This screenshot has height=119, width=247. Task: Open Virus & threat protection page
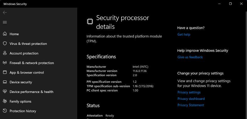pos(28,44)
